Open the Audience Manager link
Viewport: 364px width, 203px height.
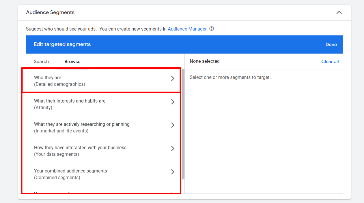coord(187,29)
